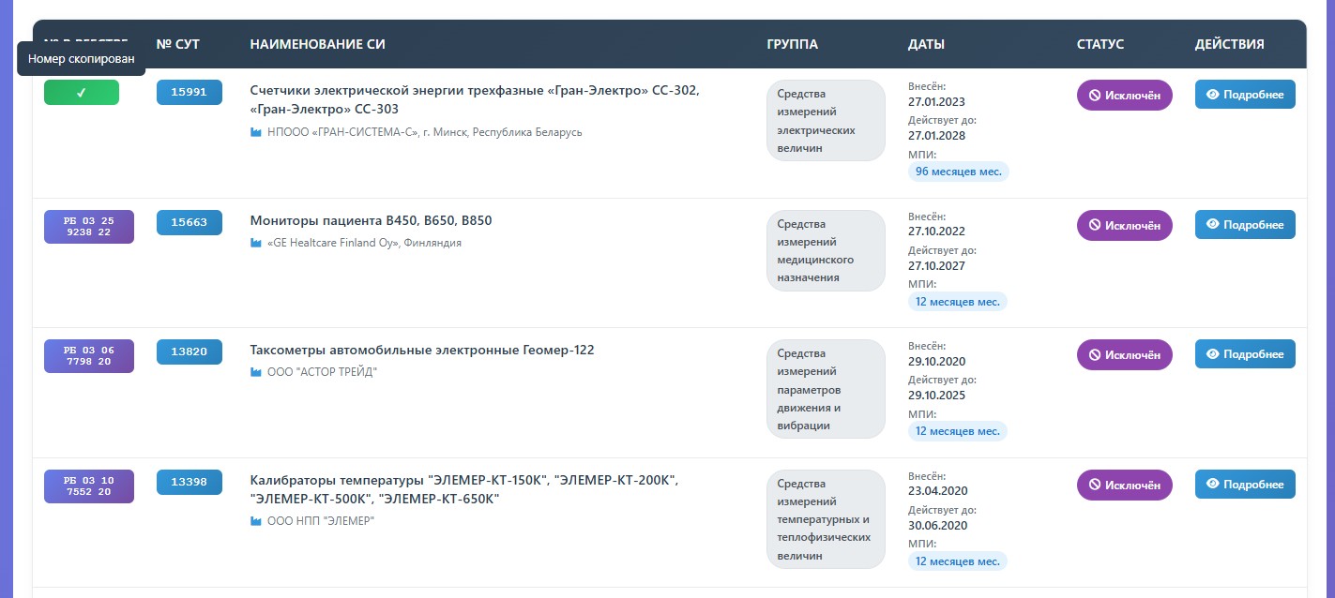Click validity date 27.01.2028
The image size is (1335, 598).
(936, 136)
